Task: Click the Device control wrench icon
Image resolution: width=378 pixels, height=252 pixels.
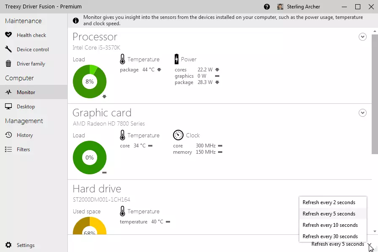Action: [8, 50]
